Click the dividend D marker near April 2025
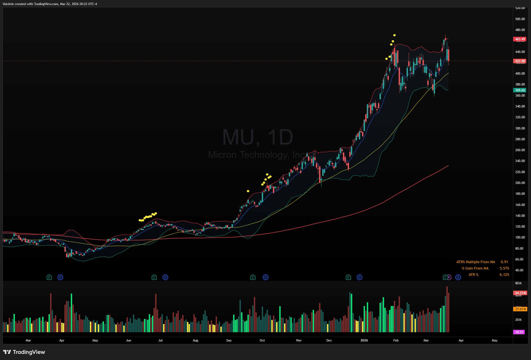 click(60, 277)
